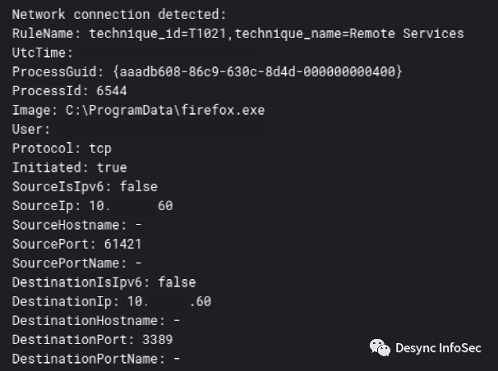Click the Image path C:\ProgramData\firefox.exe
498x371 pixels.
tap(165, 110)
